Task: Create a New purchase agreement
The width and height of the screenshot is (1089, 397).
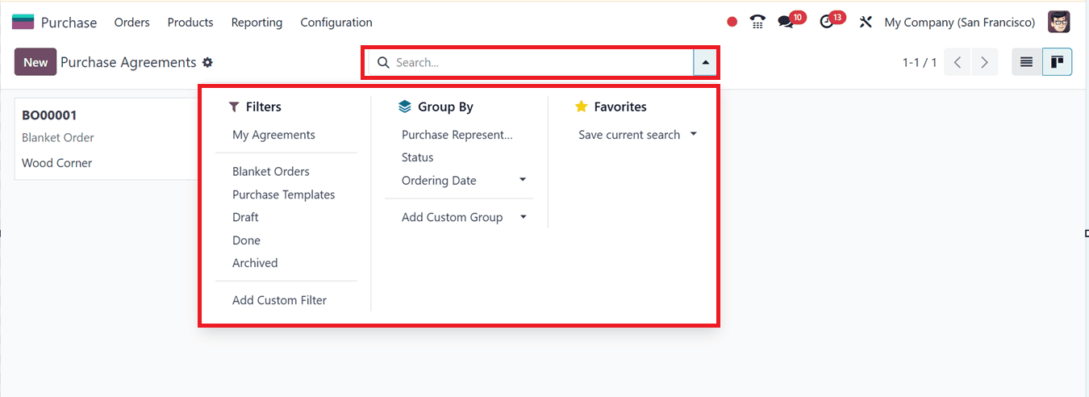Action: (x=35, y=62)
